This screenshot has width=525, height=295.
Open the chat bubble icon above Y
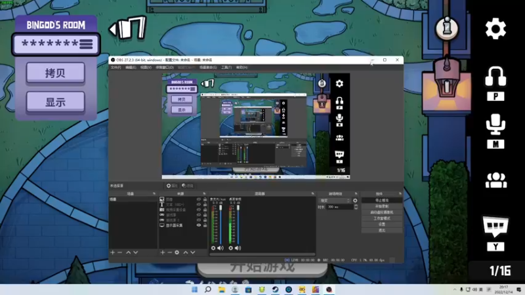[x=495, y=226]
